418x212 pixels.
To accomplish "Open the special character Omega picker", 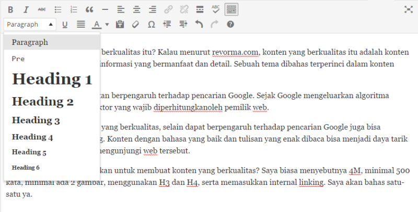I will (x=152, y=25).
